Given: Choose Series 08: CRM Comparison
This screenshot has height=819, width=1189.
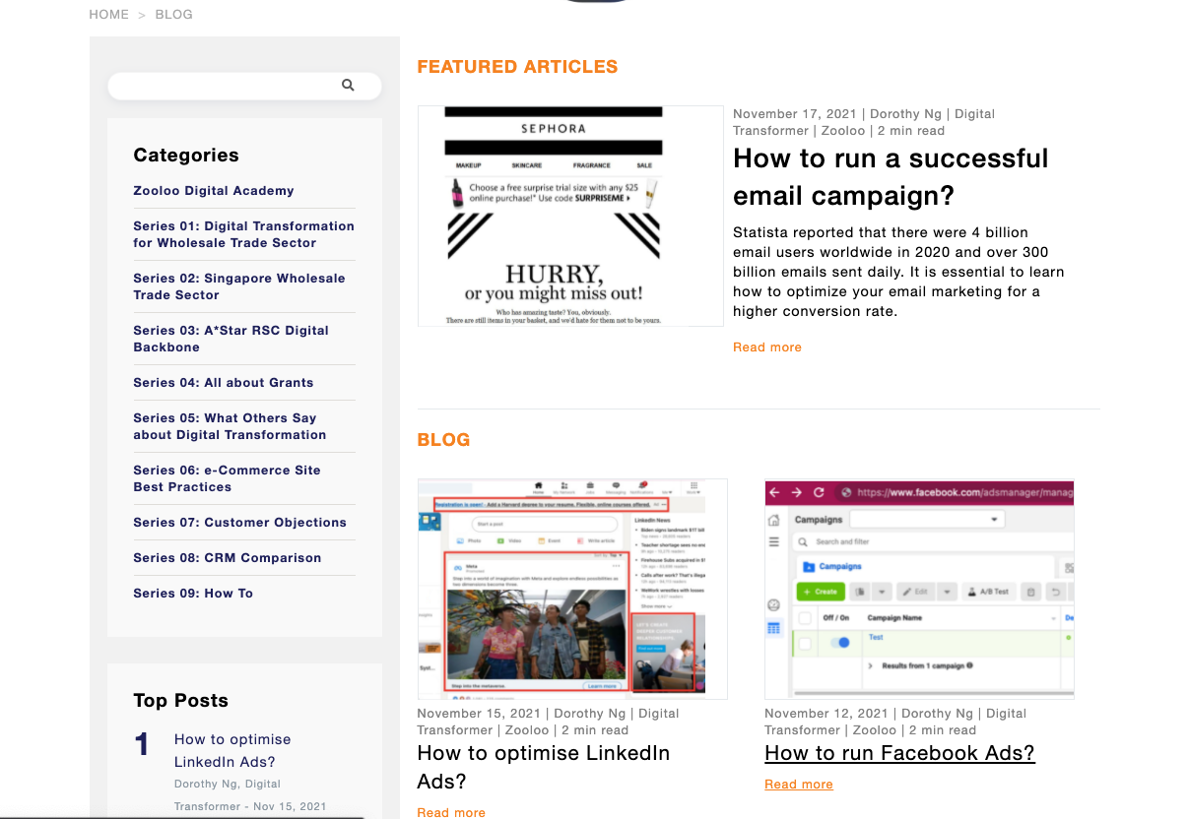Looking at the screenshot, I should (x=228, y=558).
